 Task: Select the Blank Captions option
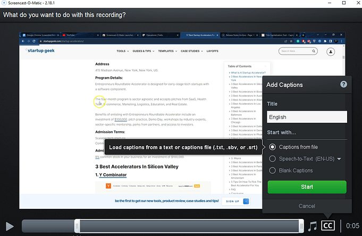pos(291,171)
